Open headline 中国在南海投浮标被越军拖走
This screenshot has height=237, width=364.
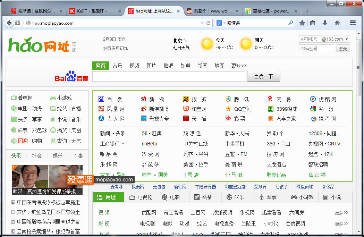pyautogui.click(x=48, y=202)
